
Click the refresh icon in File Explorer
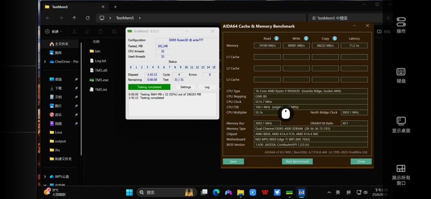click(88, 18)
